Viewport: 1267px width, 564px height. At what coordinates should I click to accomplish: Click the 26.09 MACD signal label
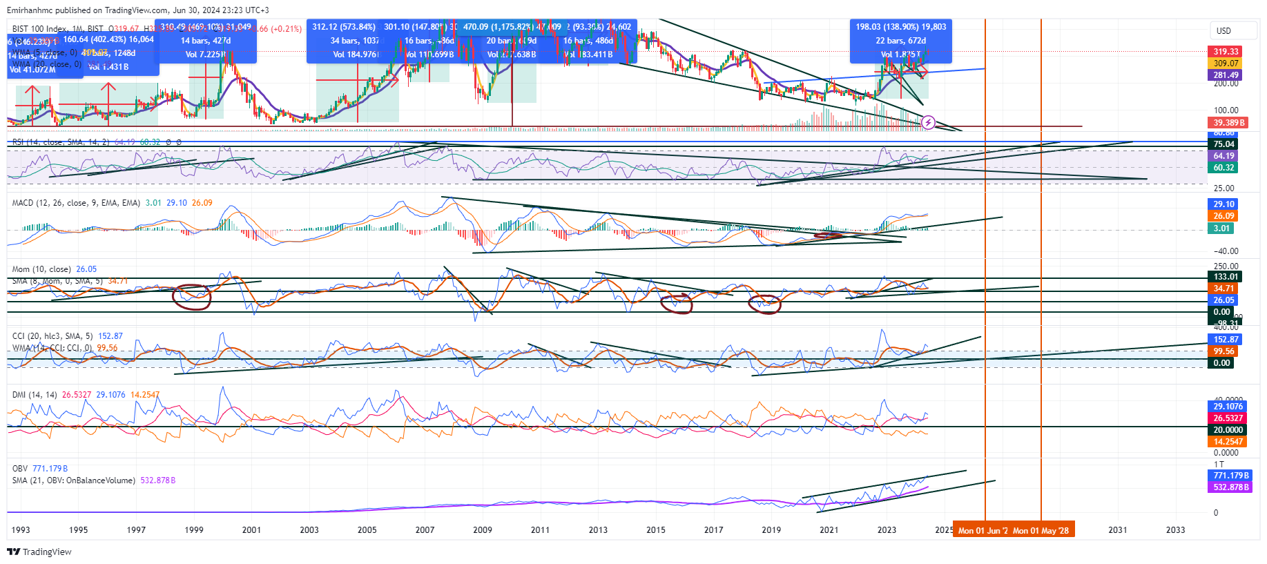pos(1224,216)
